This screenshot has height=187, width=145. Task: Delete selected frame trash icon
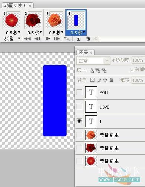[x=88, y=39]
